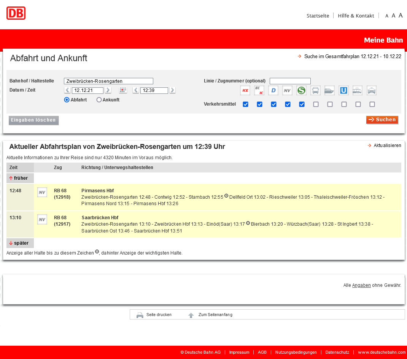Click the DB logo

coord(16,13)
